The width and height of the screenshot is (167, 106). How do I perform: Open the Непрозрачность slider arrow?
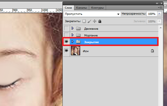(x=159, y=14)
